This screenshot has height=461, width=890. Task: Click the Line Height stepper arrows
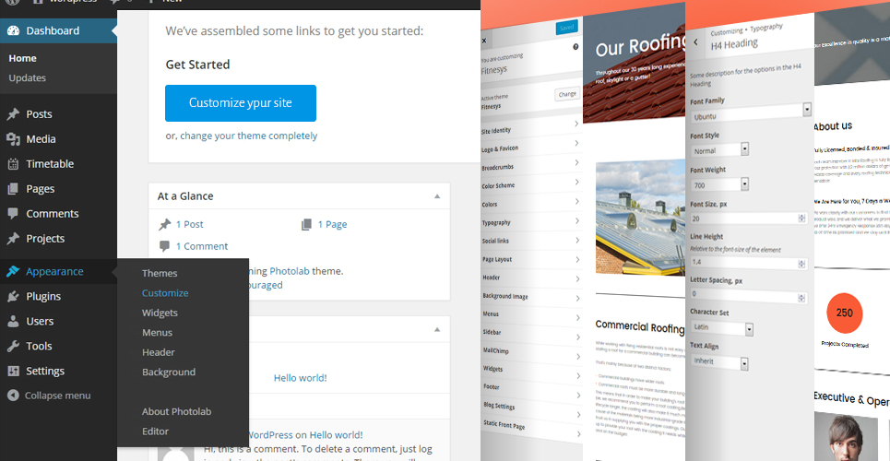click(801, 264)
